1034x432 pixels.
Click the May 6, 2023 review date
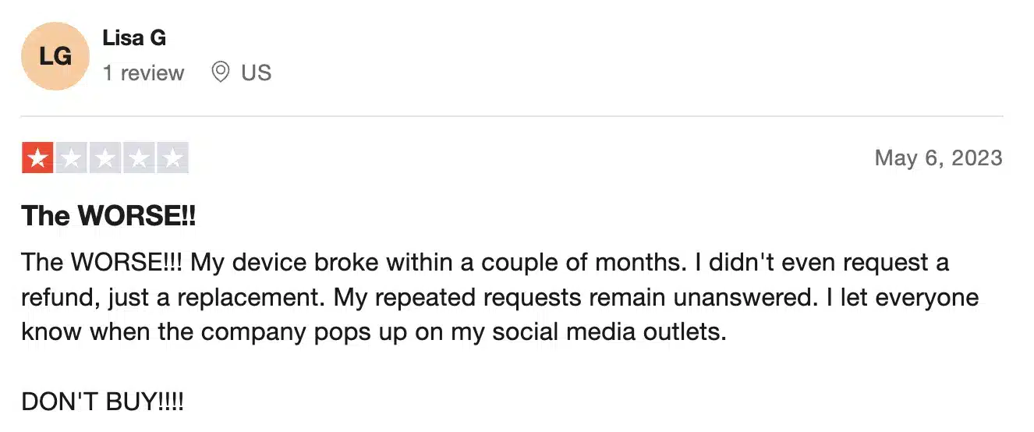(x=938, y=158)
